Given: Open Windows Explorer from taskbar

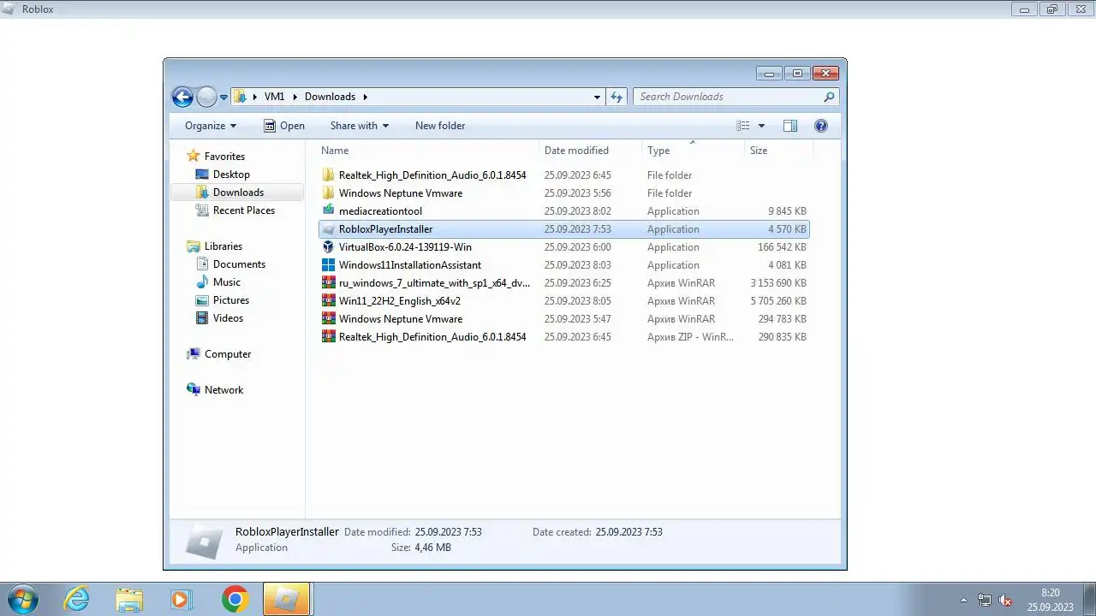Looking at the screenshot, I should pos(129,599).
